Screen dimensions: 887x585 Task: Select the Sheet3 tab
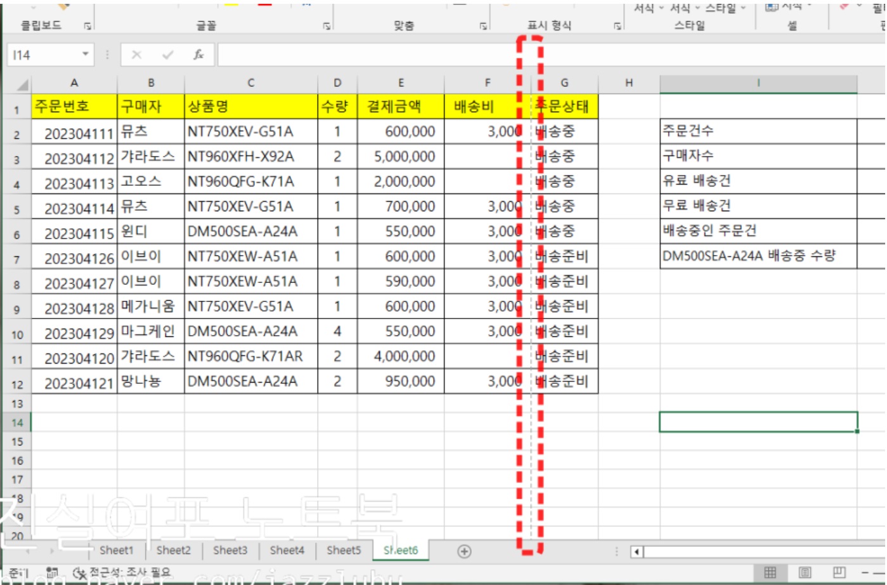click(230, 550)
